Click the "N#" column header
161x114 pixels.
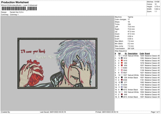click(x=119, y=54)
